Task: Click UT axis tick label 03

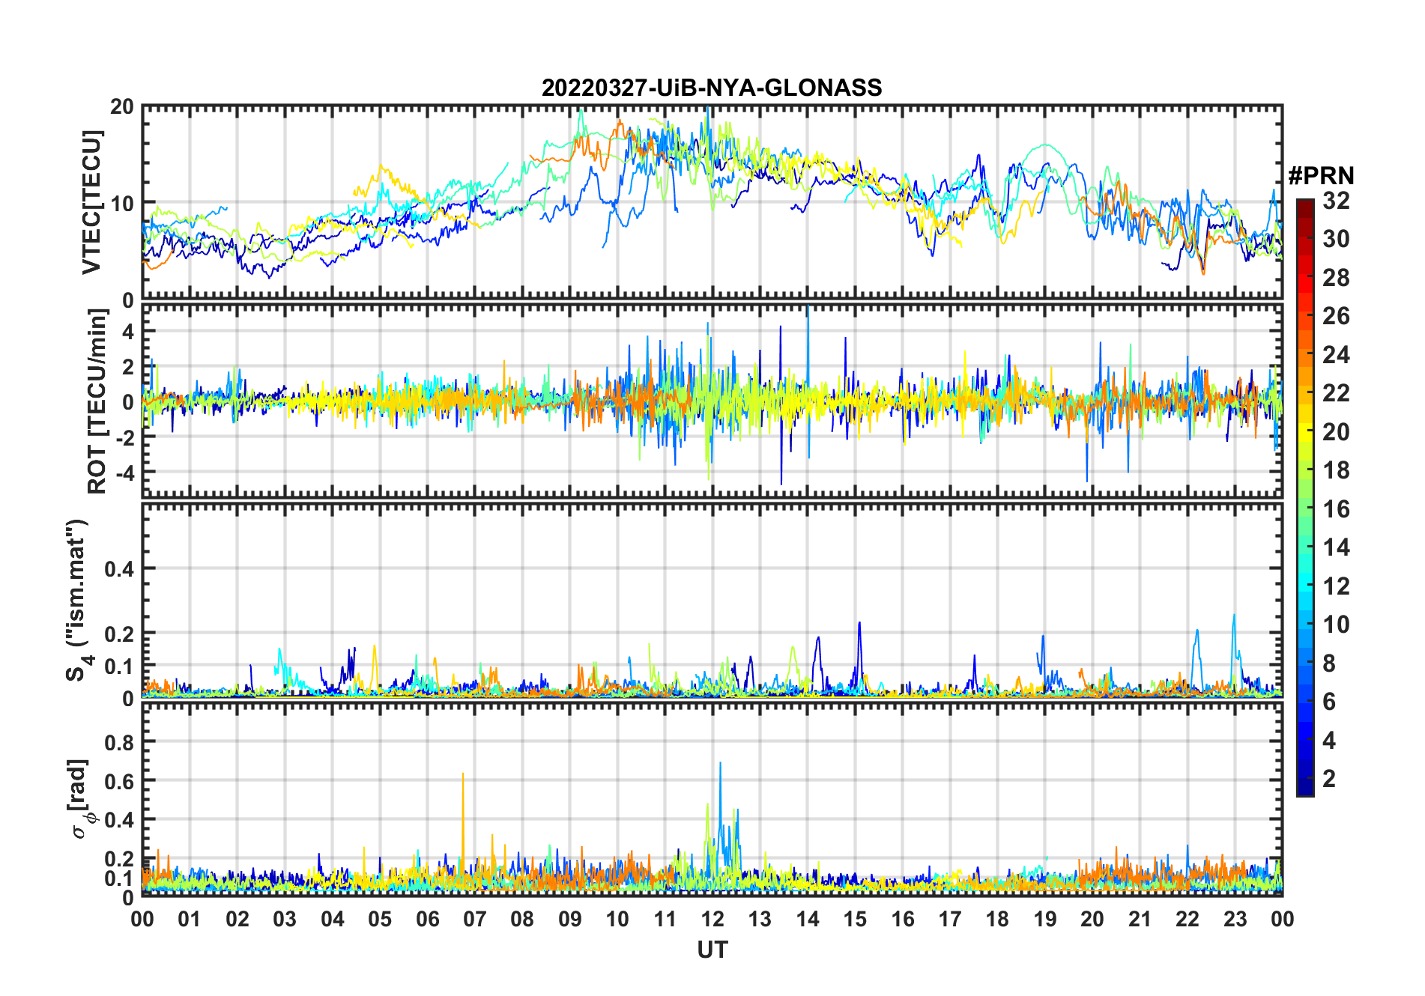Action: 285,919
